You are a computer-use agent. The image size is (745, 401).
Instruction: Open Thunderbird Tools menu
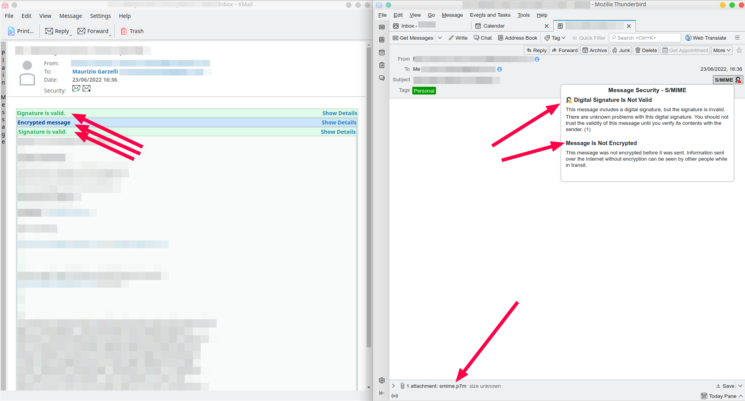tap(523, 15)
